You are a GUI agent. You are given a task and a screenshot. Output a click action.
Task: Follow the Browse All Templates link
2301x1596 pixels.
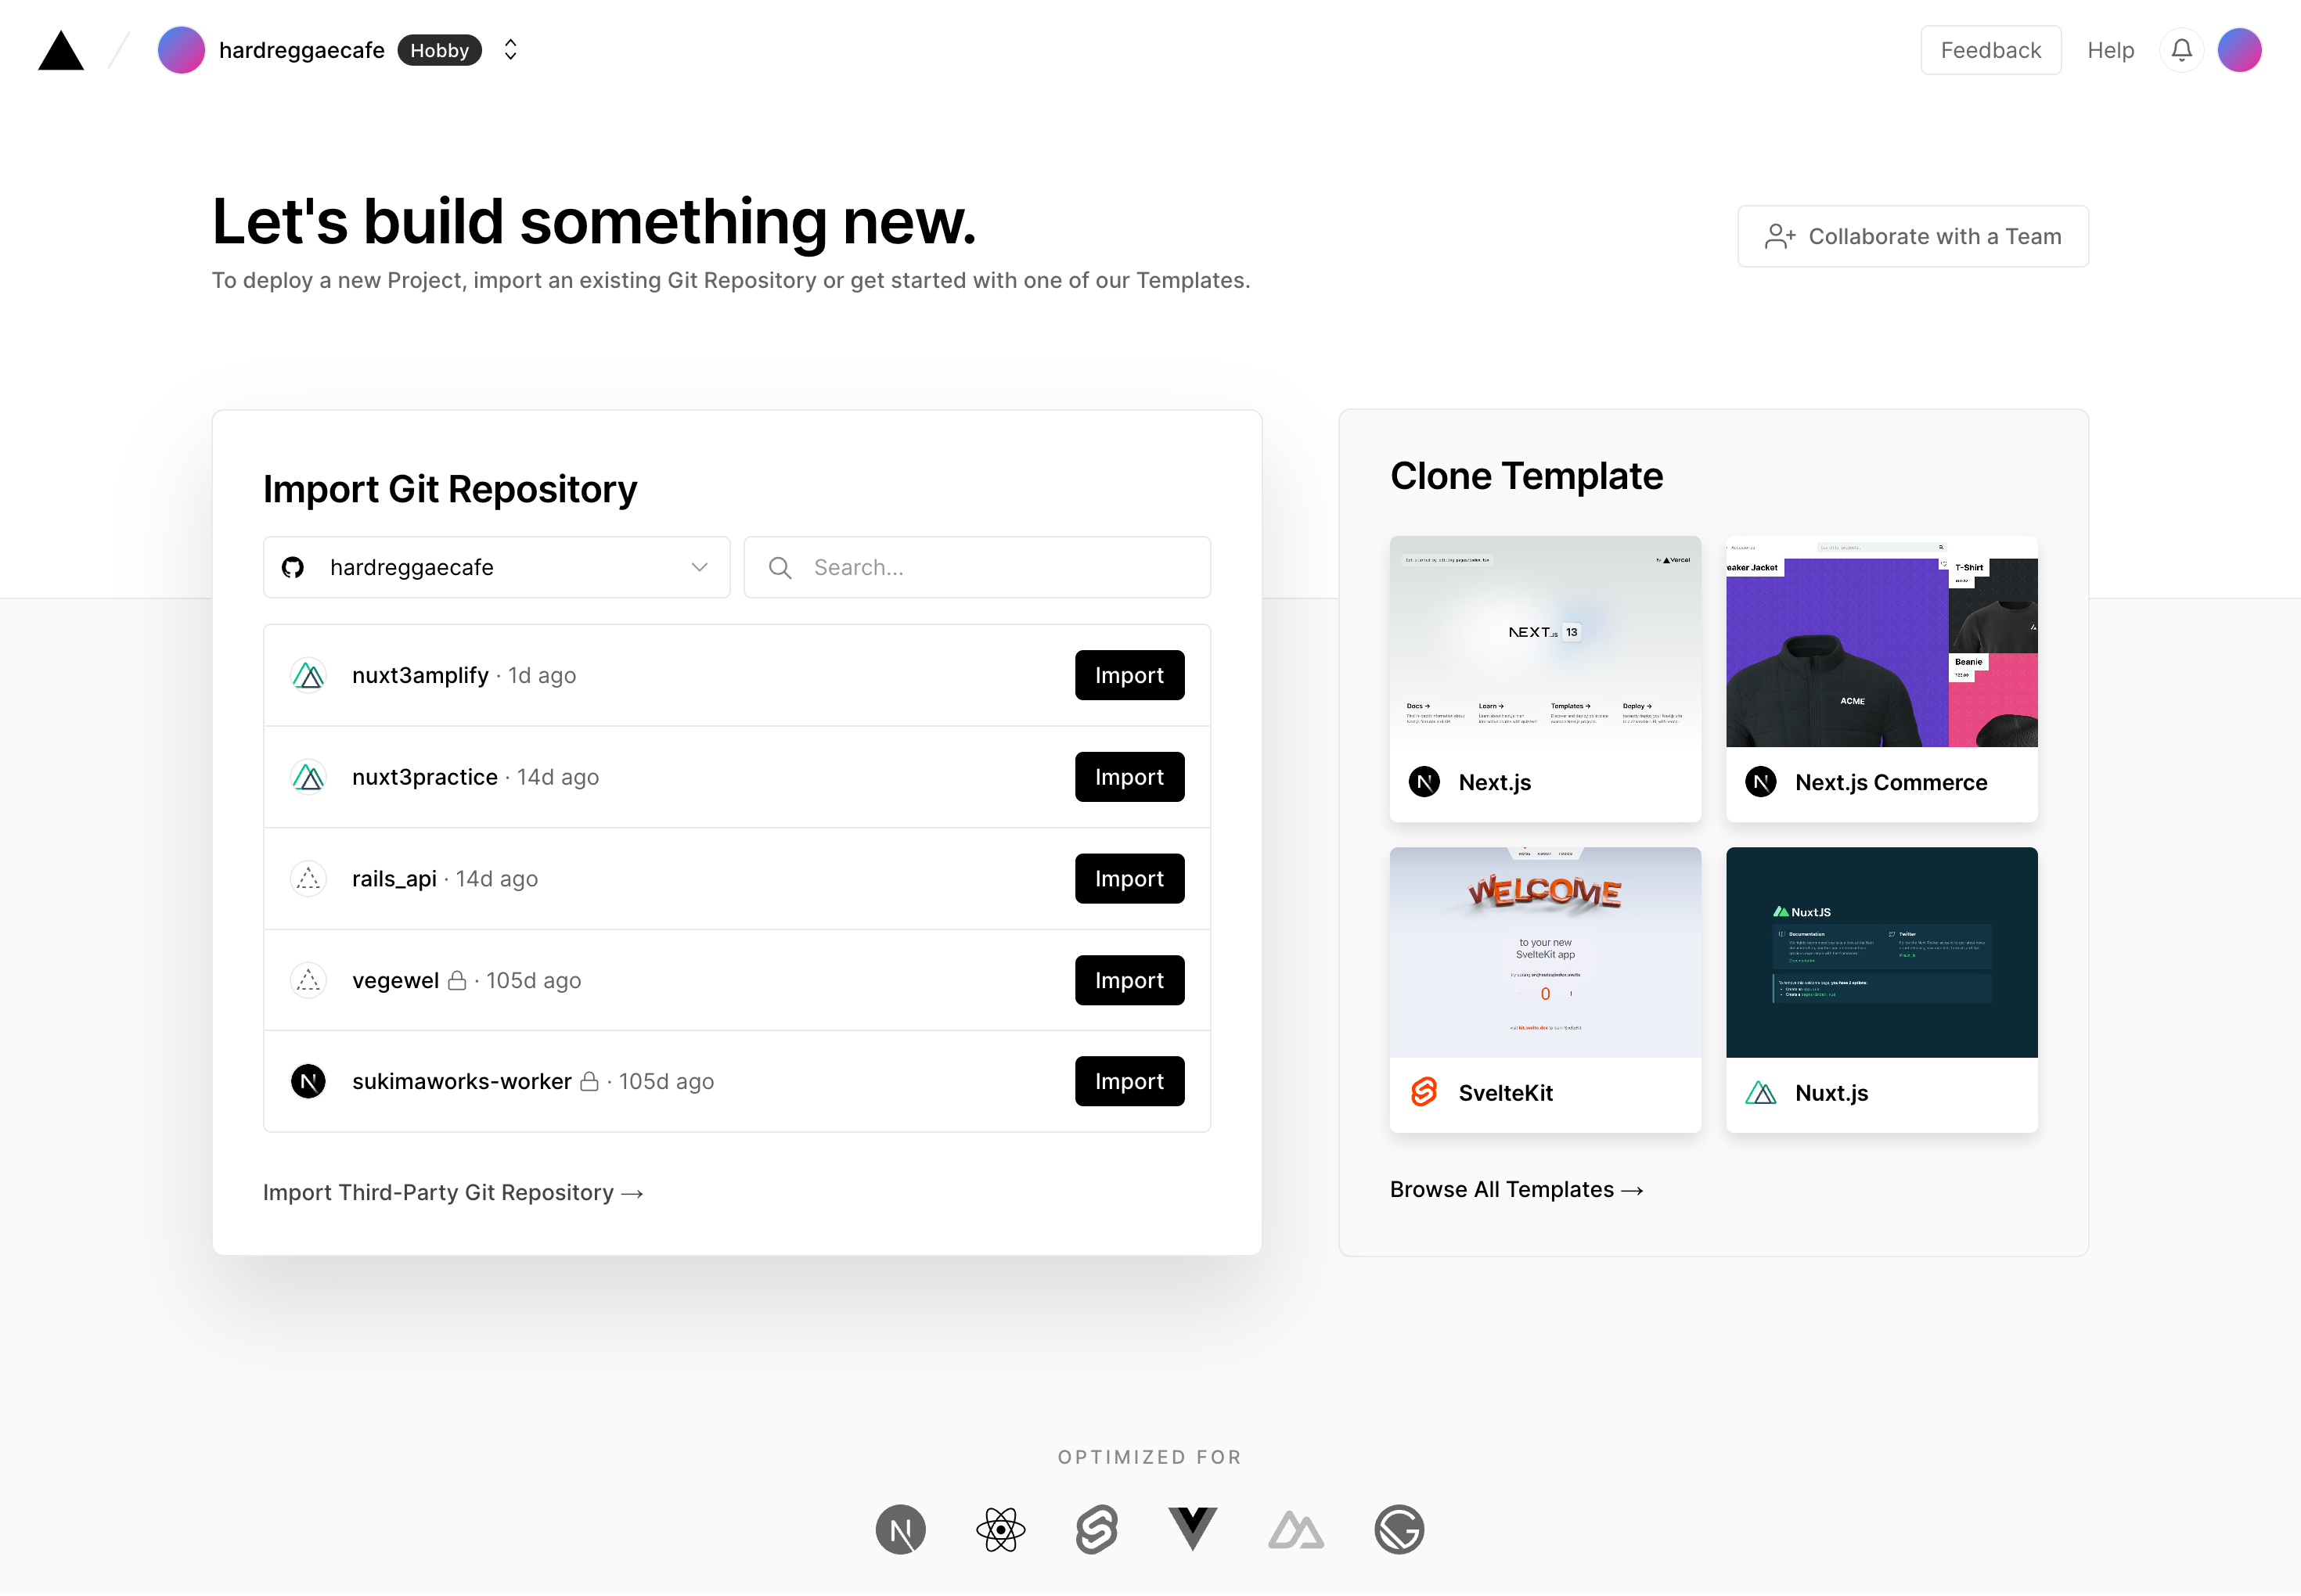(1516, 1189)
